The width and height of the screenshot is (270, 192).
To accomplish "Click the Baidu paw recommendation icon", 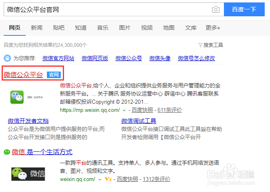I will [x=7, y=58].
